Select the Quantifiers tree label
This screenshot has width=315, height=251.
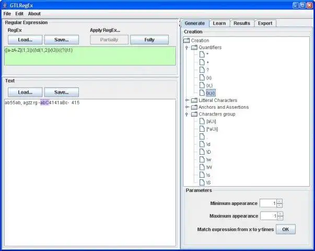point(210,48)
